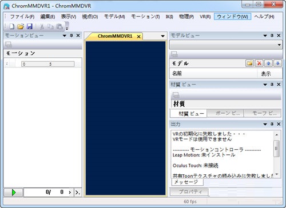Open the IK(I) menu
Screen dimensions: 286x208
(x=169, y=17)
